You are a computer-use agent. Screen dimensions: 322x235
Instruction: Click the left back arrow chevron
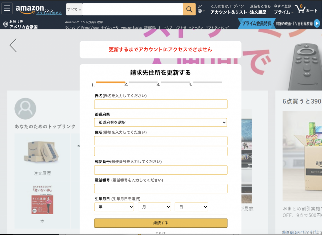13,45
